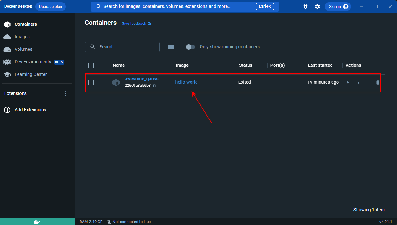Viewport: 397px width, 225px height.
Task: Delete the awesome_gauss container
Action: click(378, 82)
